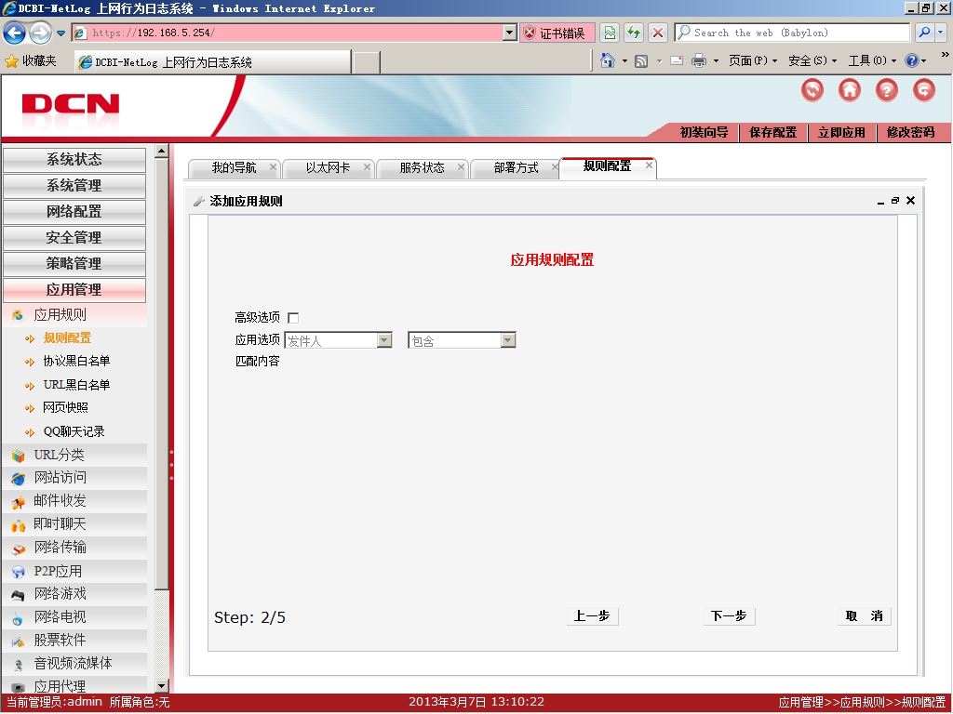Viewport: 953px width, 714px height.
Task: Click the search magnifier button
Action: click(x=924, y=33)
